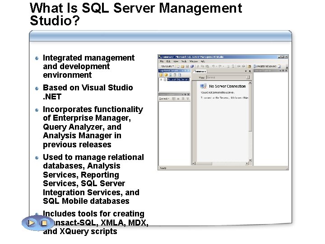The image size is (325, 244).
Task: Select the Microsoft SQL Servers tree node
Action: pos(178,80)
